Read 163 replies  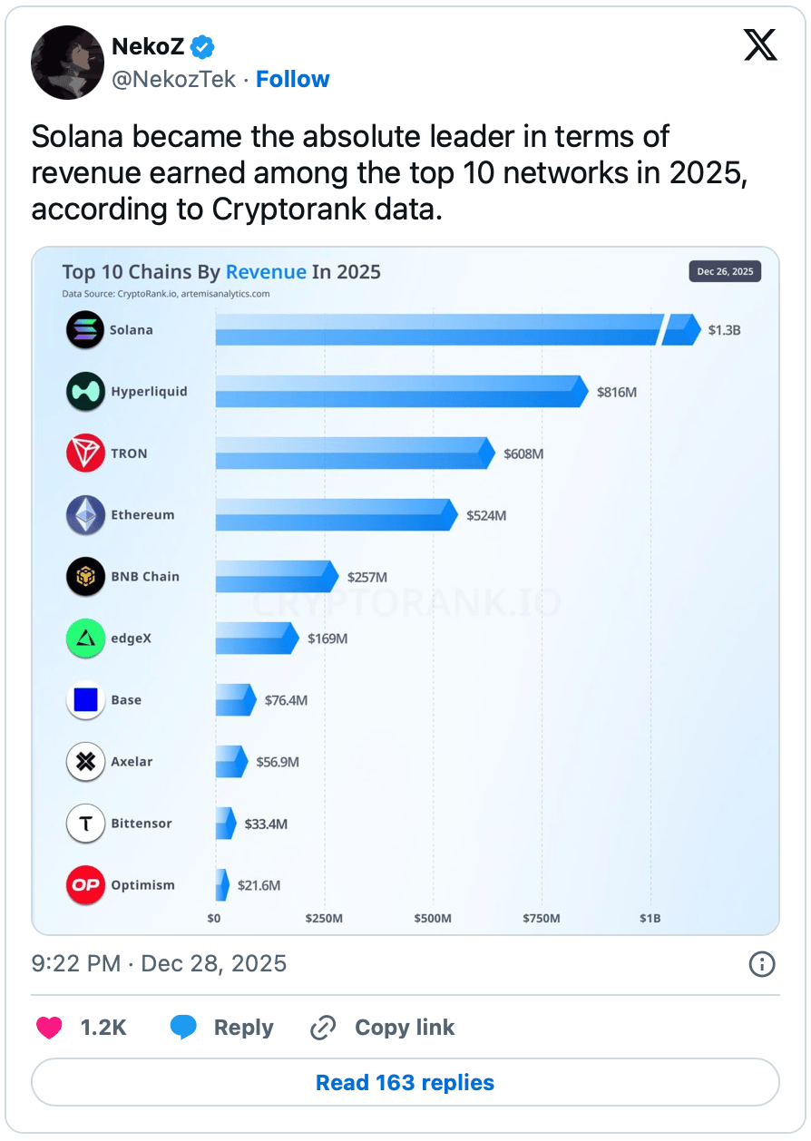click(x=405, y=1083)
